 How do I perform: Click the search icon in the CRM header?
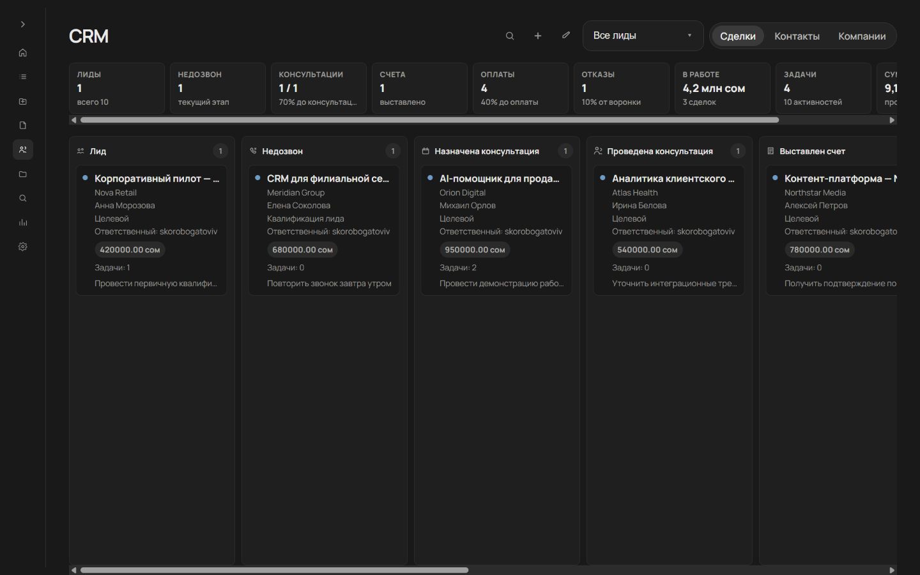click(x=510, y=36)
